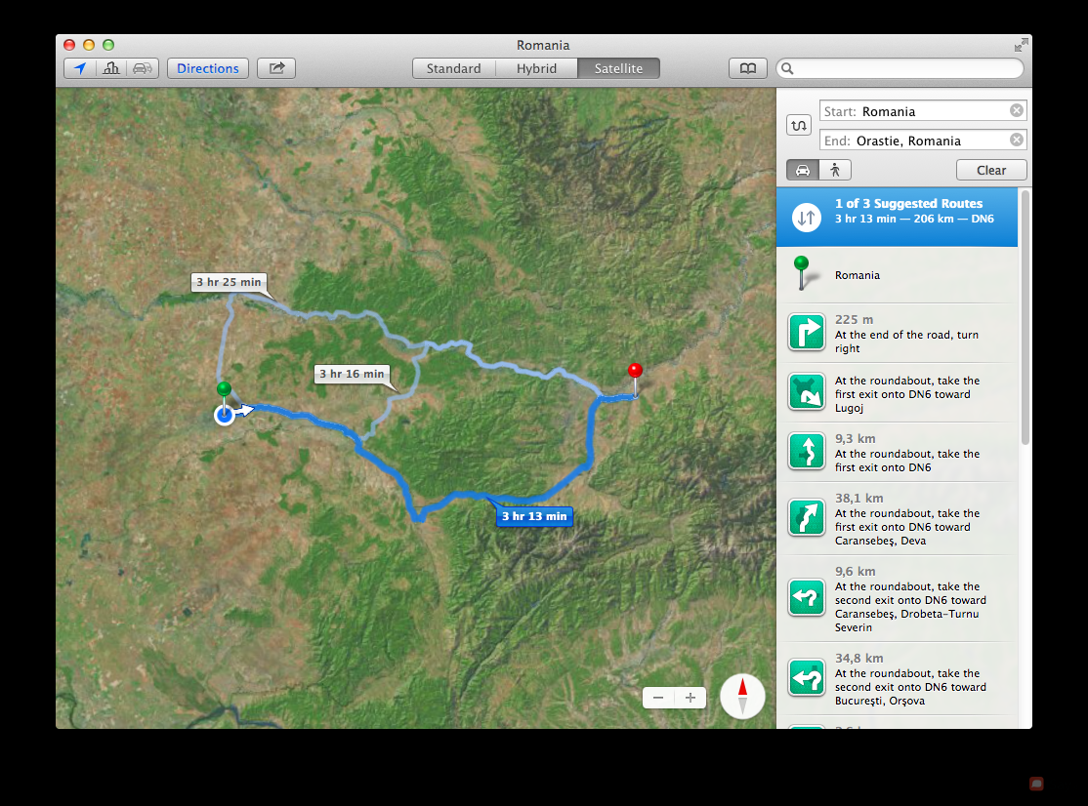The width and height of the screenshot is (1088, 806).
Task: Click the current location arrow icon
Action: pos(80,68)
